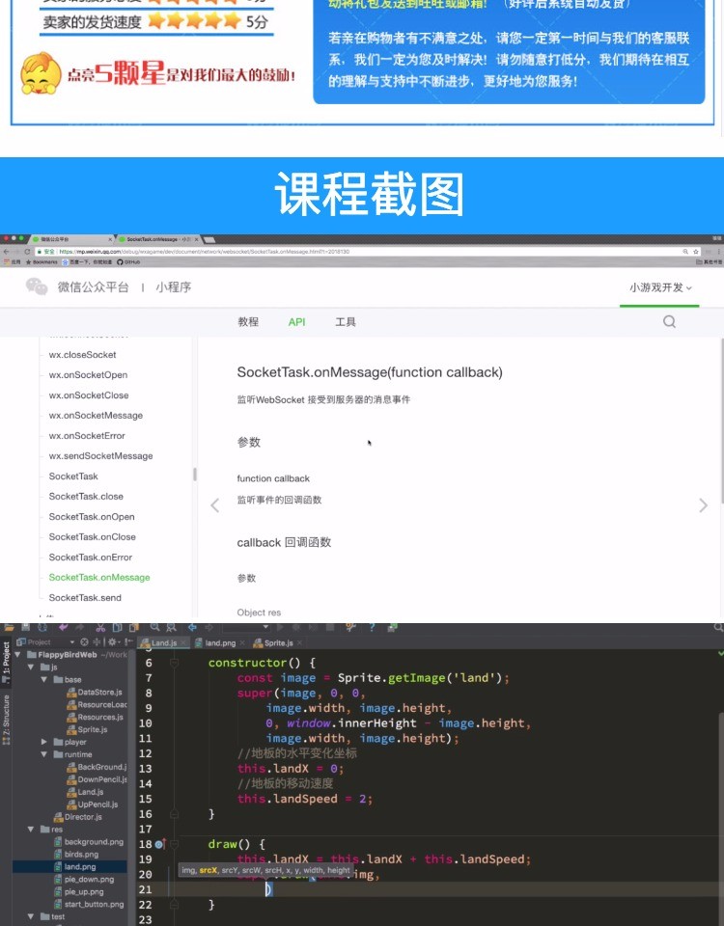Click the purple Undo arrow in IDE toolbar
This screenshot has width=724, height=926.
64,627
